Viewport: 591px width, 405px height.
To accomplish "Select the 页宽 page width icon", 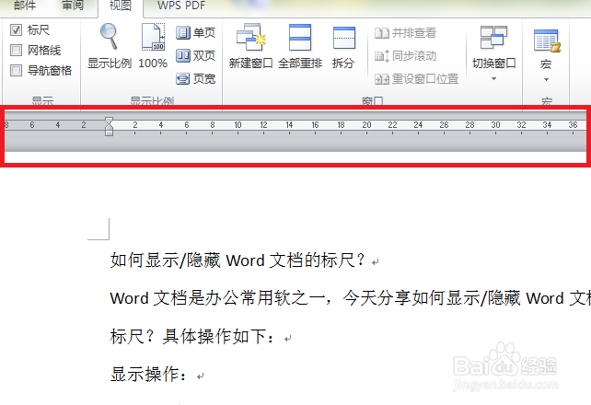I will coord(183,79).
